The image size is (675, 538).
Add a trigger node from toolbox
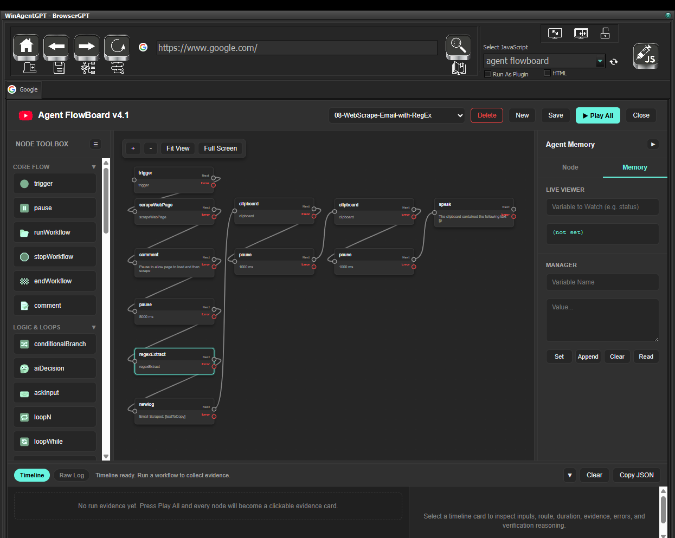[55, 184]
